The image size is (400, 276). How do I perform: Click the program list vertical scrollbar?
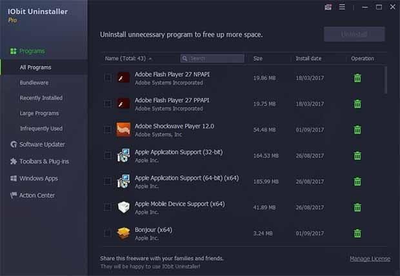pos(385,80)
